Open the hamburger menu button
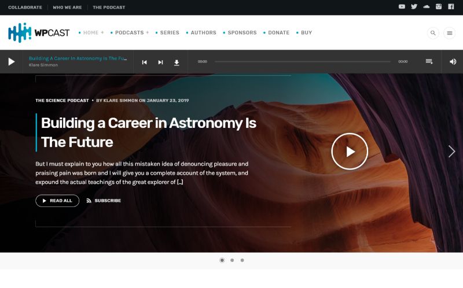463x288 pixels. (x=450, y=33)
